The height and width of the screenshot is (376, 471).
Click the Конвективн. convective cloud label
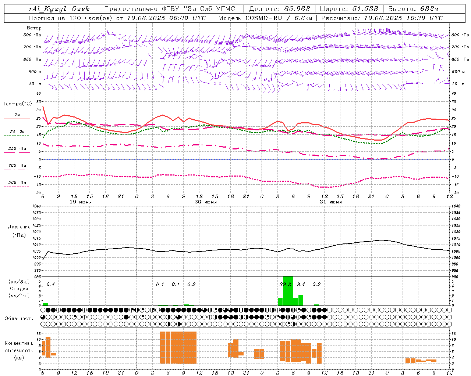pyautogui.click(x=19, y=343)
